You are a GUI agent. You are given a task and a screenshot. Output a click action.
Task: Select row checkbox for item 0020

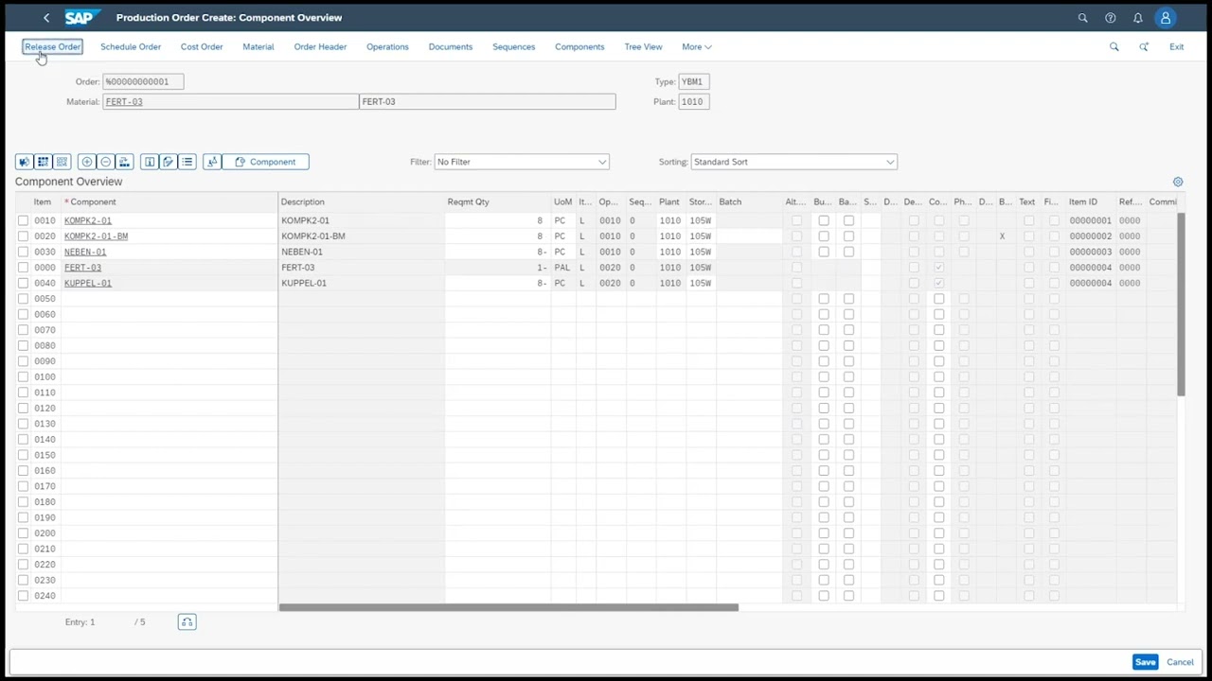click(23, 236)
